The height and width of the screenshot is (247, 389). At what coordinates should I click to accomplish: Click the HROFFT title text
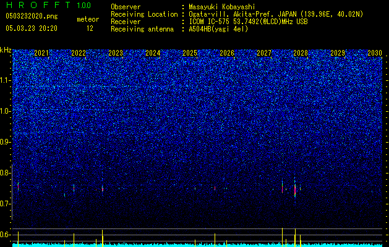(x=38, y=5)
